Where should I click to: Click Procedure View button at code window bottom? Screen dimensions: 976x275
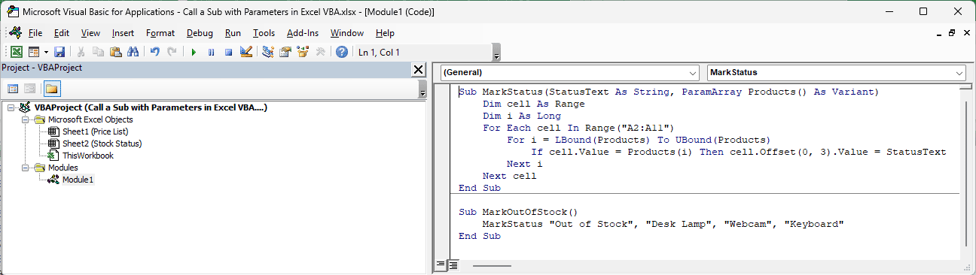click(441, 265)
